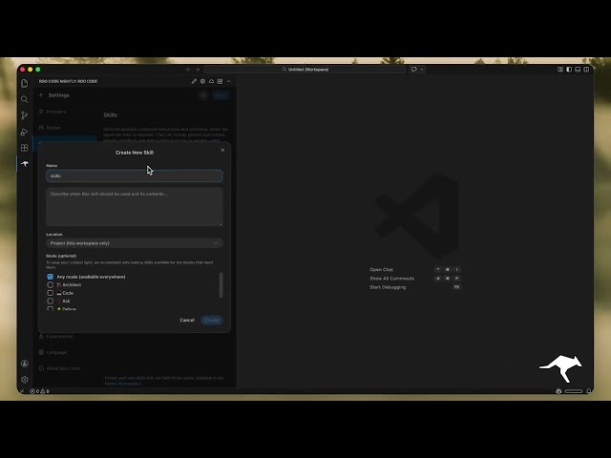Screen dimensions: 611x458
Task: Click the skill Name input field
Action: click(x=135, y=176)
